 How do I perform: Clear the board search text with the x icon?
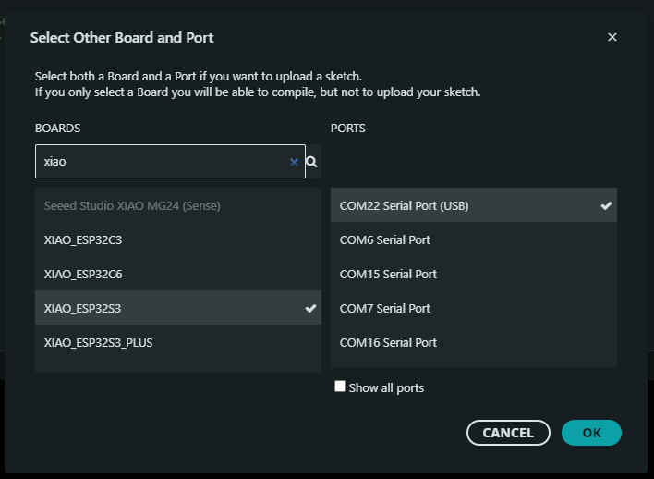[x=294, y=162]
